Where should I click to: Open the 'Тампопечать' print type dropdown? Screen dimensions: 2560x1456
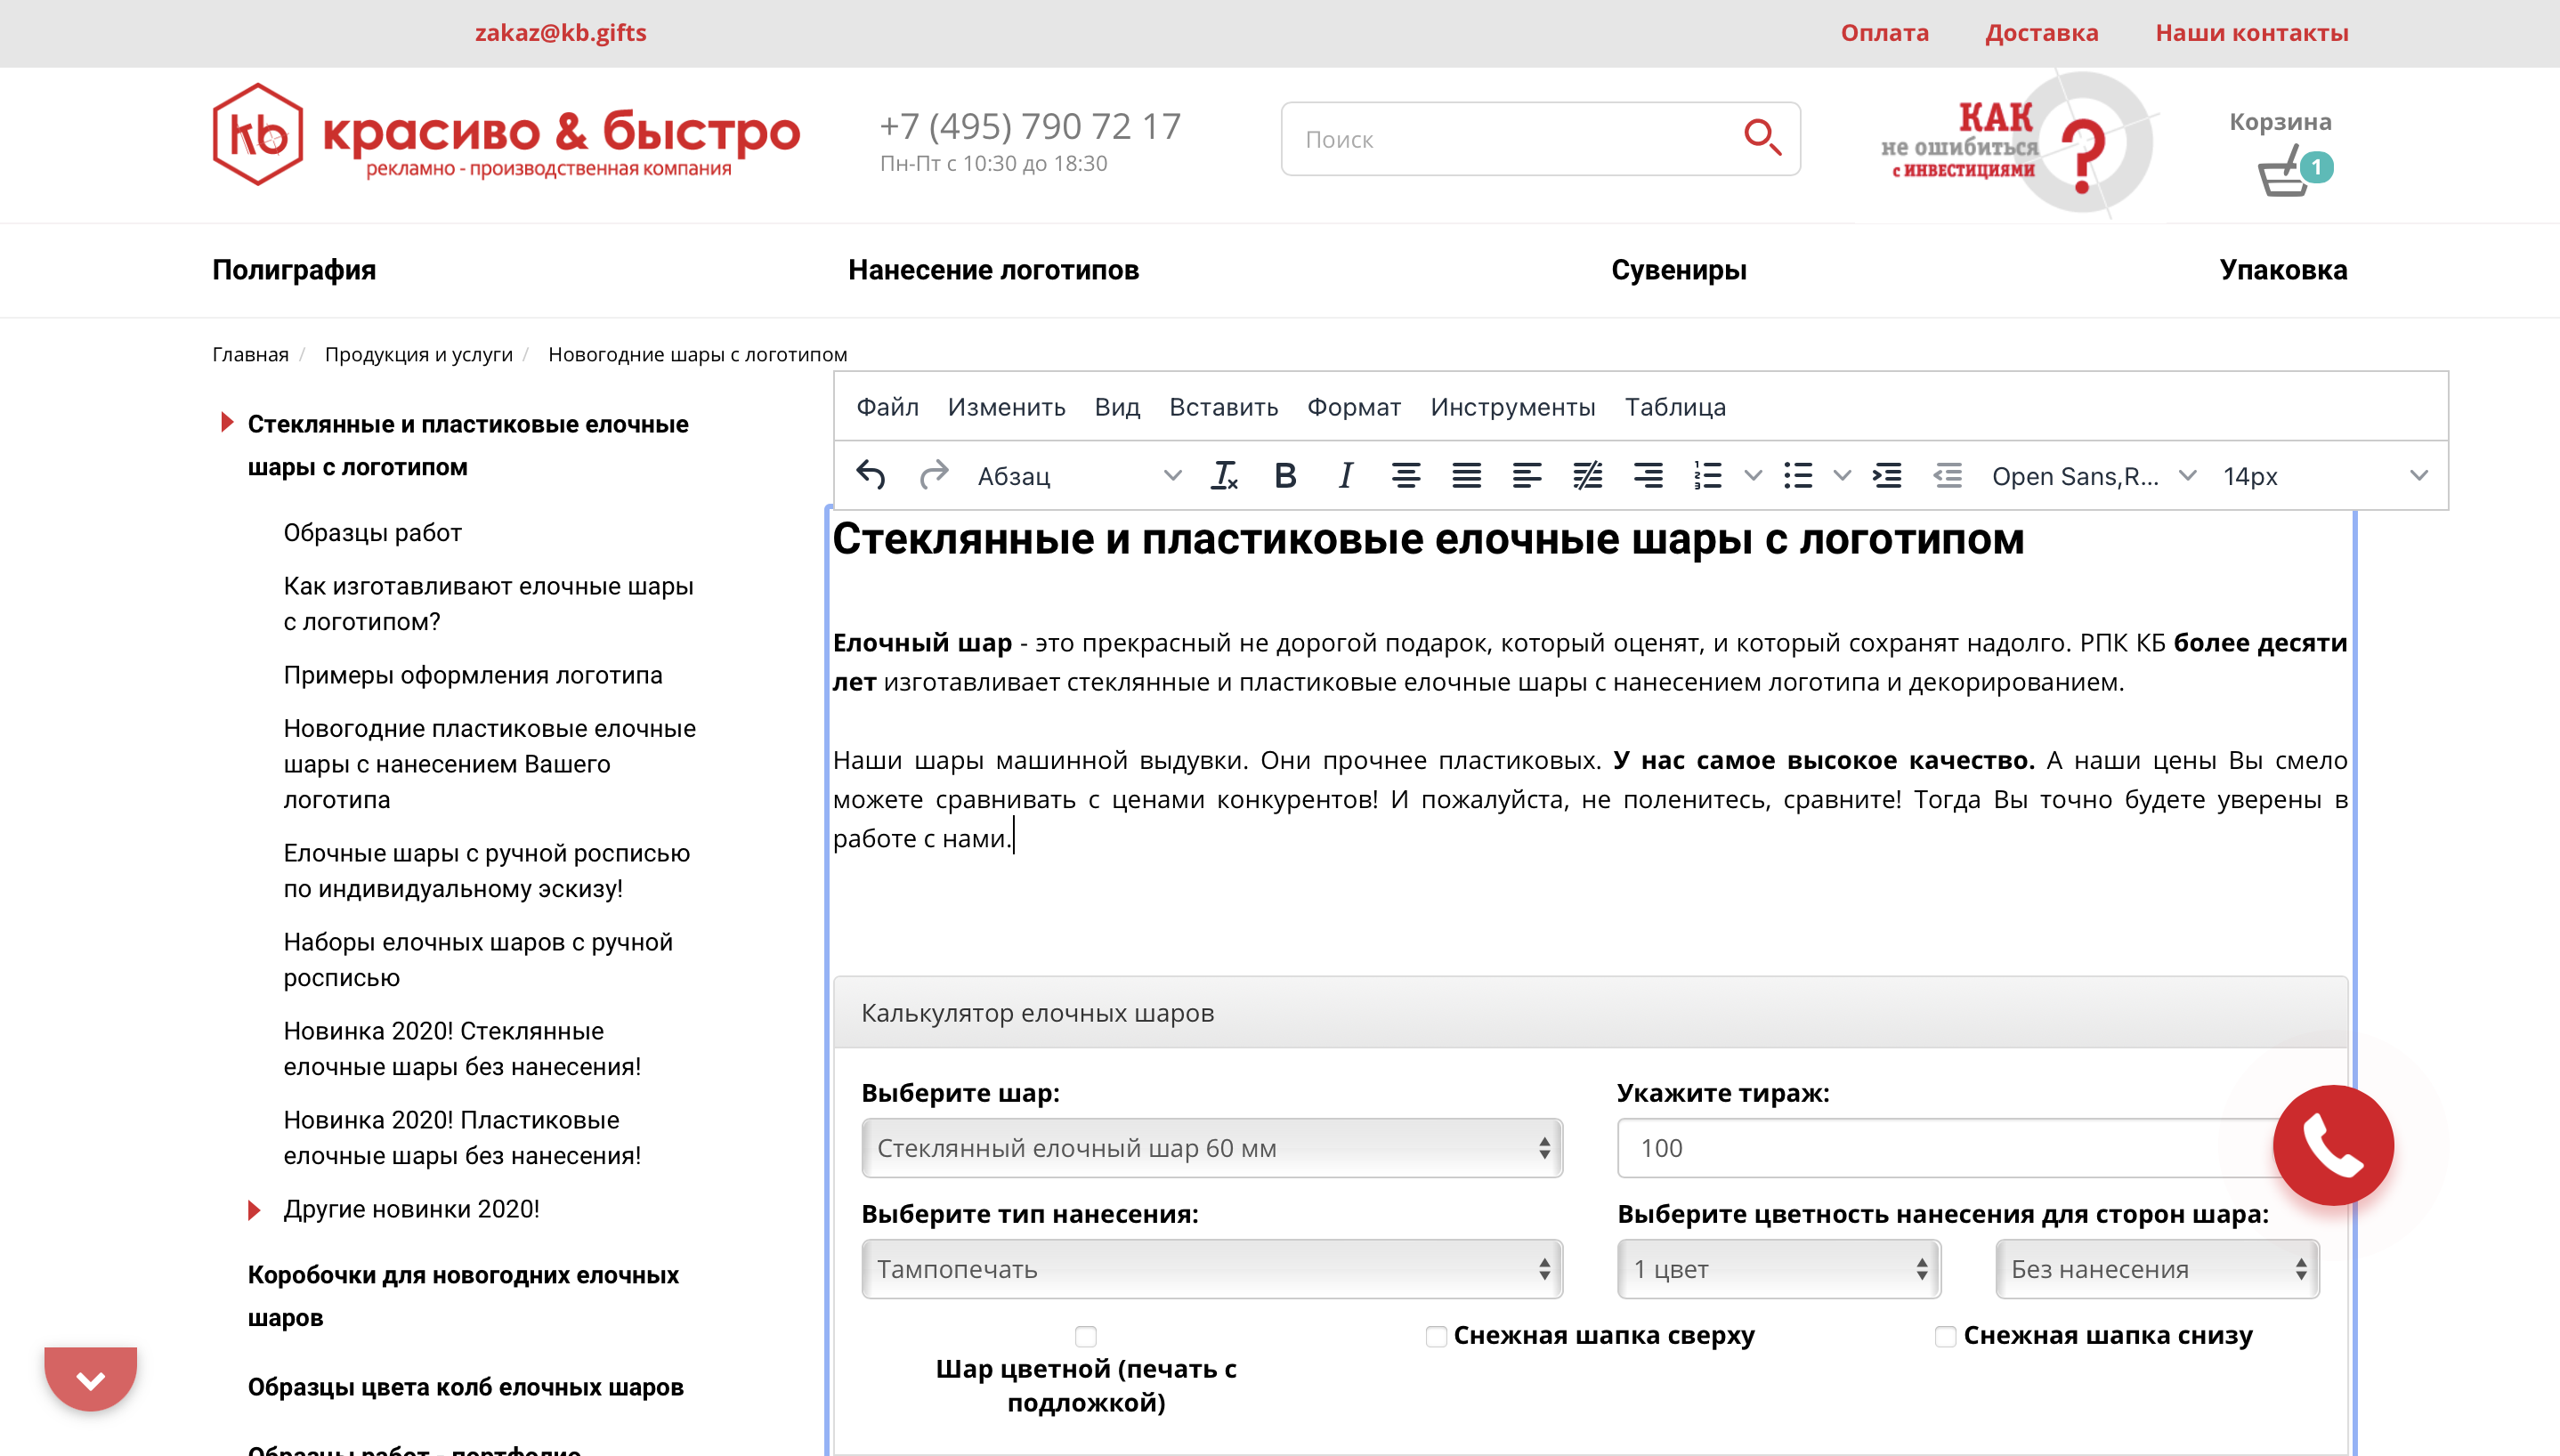(1212, 1269)
